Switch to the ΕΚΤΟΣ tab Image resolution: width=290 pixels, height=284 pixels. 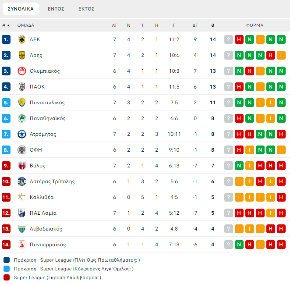(86, 9)
